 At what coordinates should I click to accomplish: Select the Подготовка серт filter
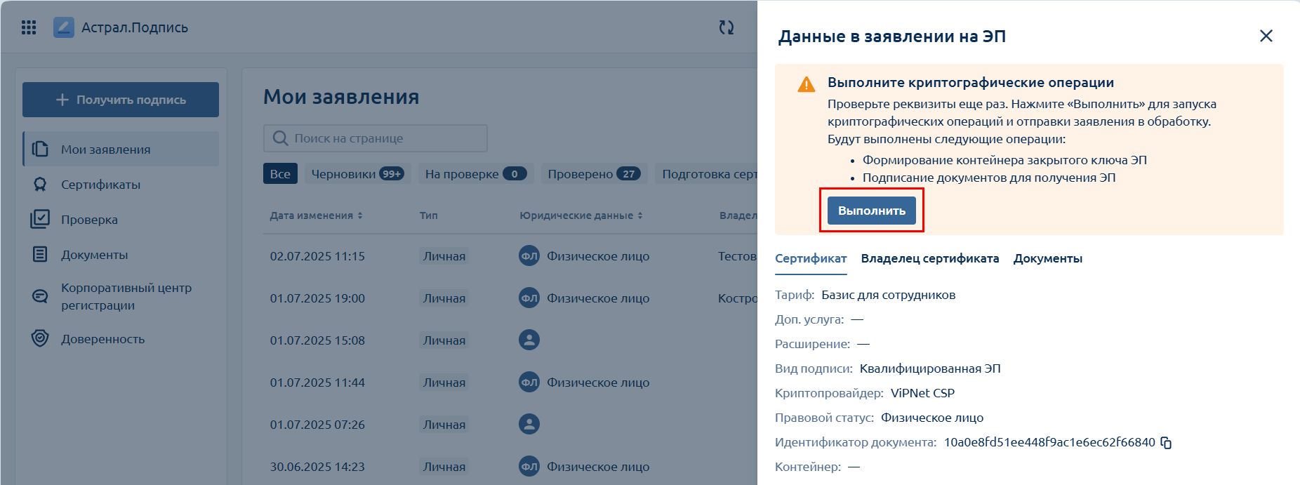pos(707,173)
